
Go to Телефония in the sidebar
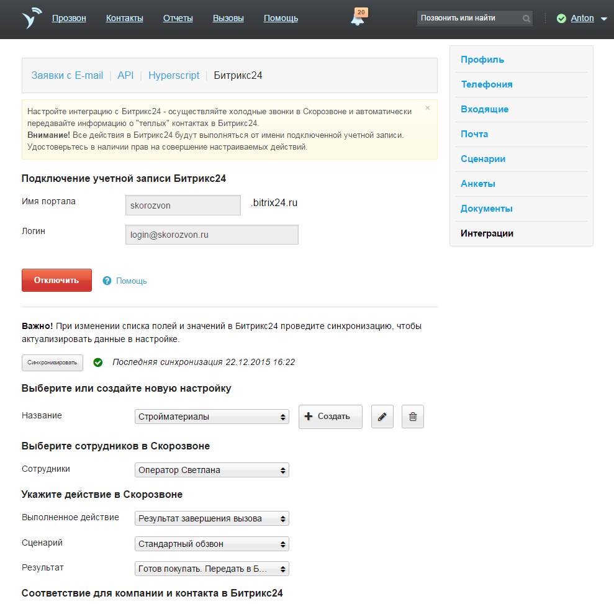point(487,84)
